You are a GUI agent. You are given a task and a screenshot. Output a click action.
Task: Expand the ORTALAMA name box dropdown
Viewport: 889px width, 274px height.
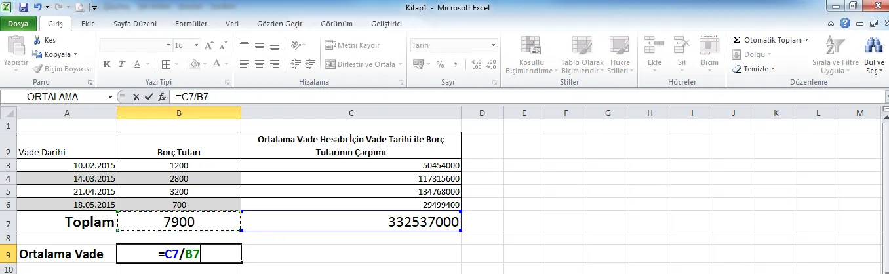pyautogui.click(x=110, y=97)
